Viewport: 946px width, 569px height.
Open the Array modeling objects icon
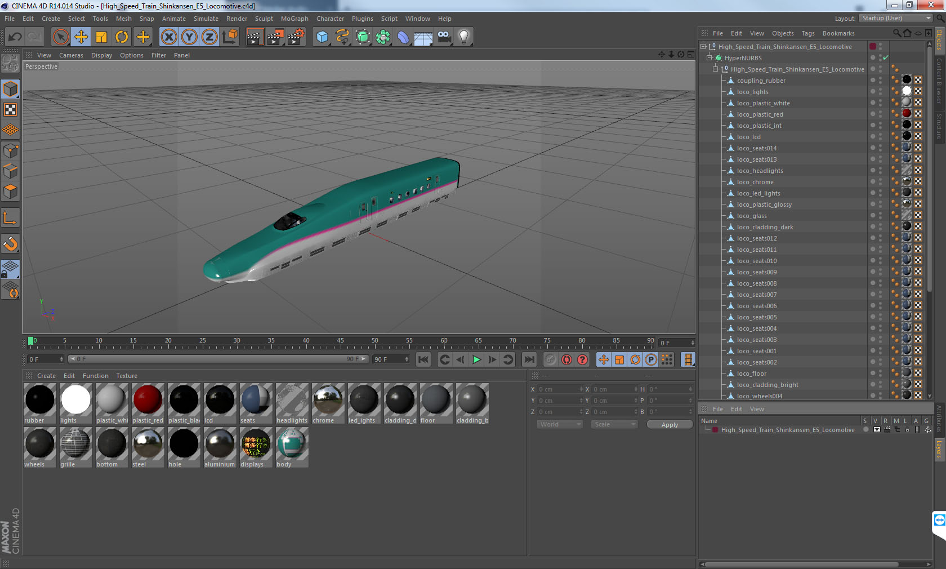383,37
